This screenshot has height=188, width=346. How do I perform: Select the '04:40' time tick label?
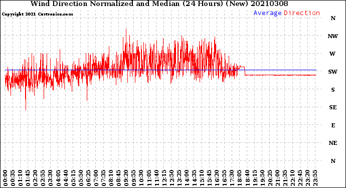coord(66,178)
